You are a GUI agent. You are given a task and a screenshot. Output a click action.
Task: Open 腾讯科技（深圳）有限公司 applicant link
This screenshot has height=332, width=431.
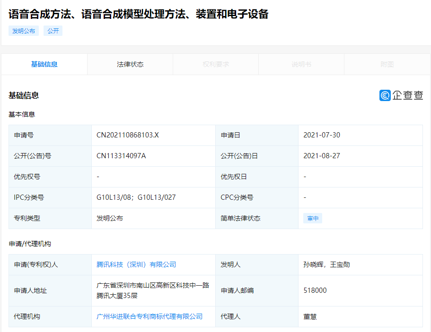coord(136,264)
